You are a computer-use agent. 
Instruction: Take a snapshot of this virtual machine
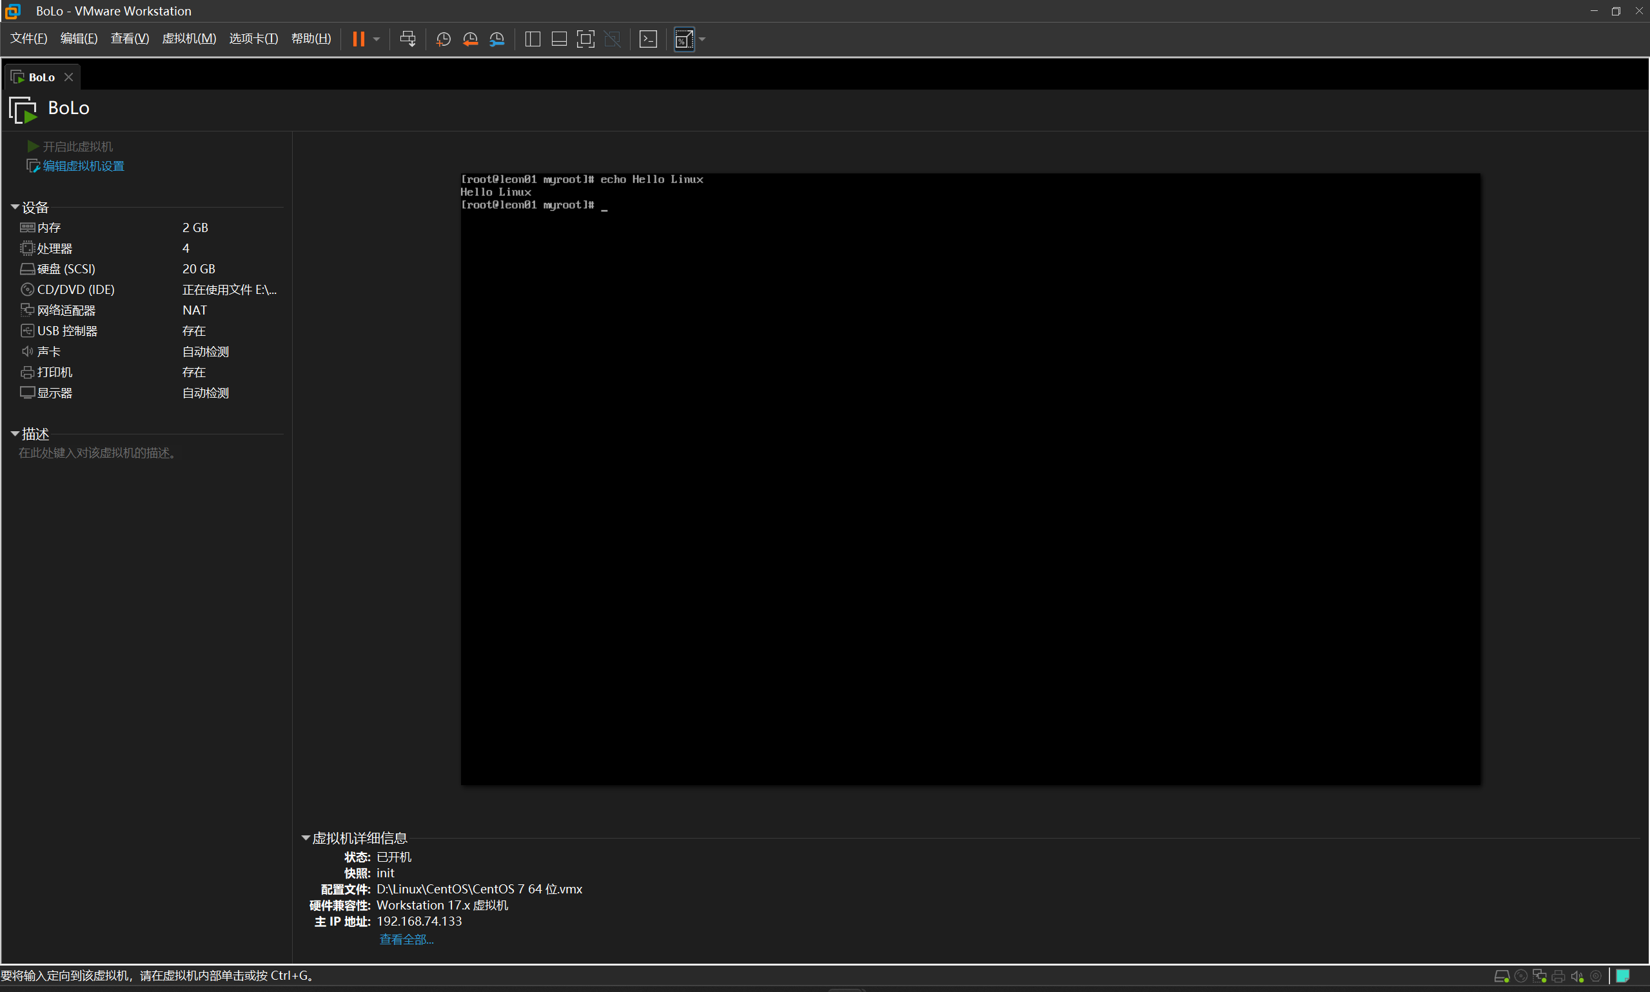tap(442, 39)
